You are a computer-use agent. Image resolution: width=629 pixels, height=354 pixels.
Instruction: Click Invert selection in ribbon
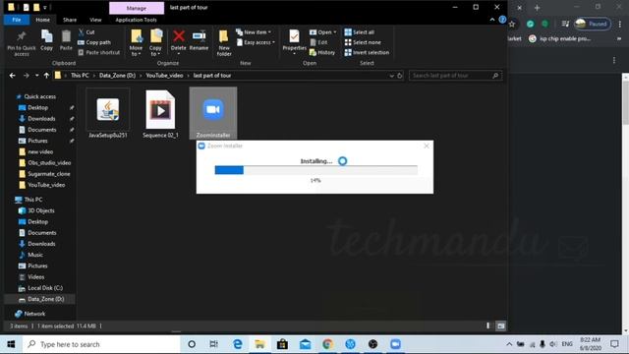point(367,52)
